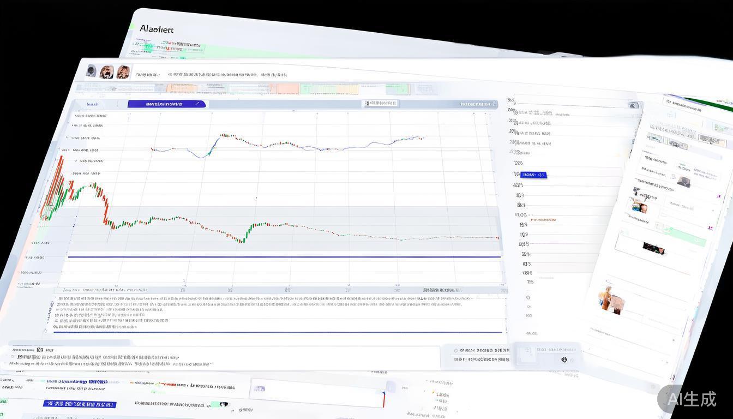
Task: Open the second user avatar
Action: tap(107, 72)
